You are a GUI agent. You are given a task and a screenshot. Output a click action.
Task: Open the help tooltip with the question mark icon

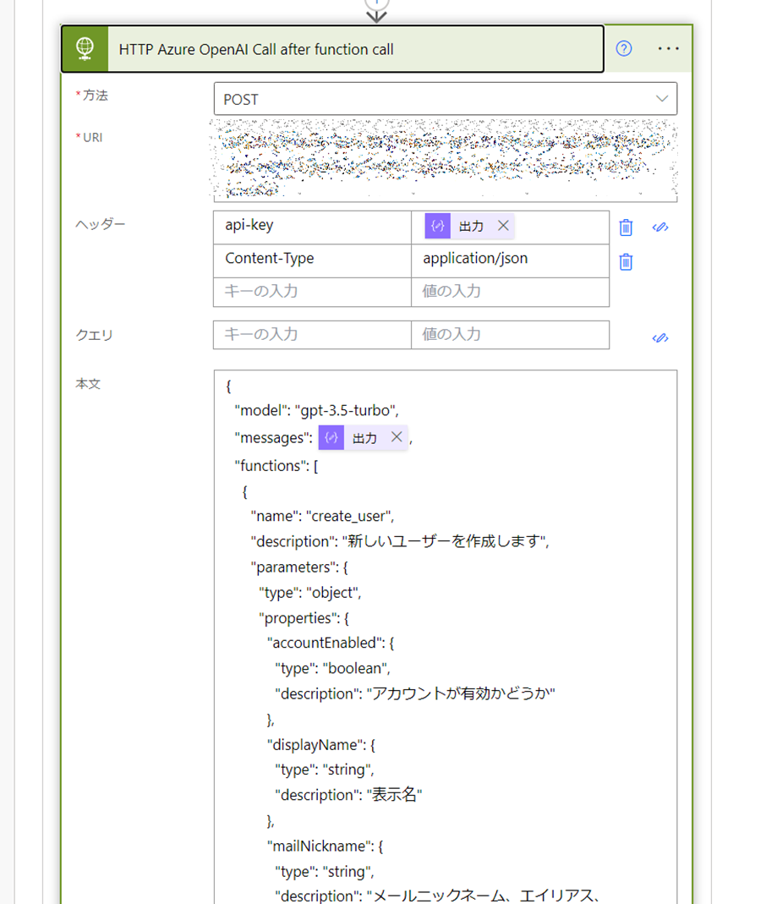[623, 48]
